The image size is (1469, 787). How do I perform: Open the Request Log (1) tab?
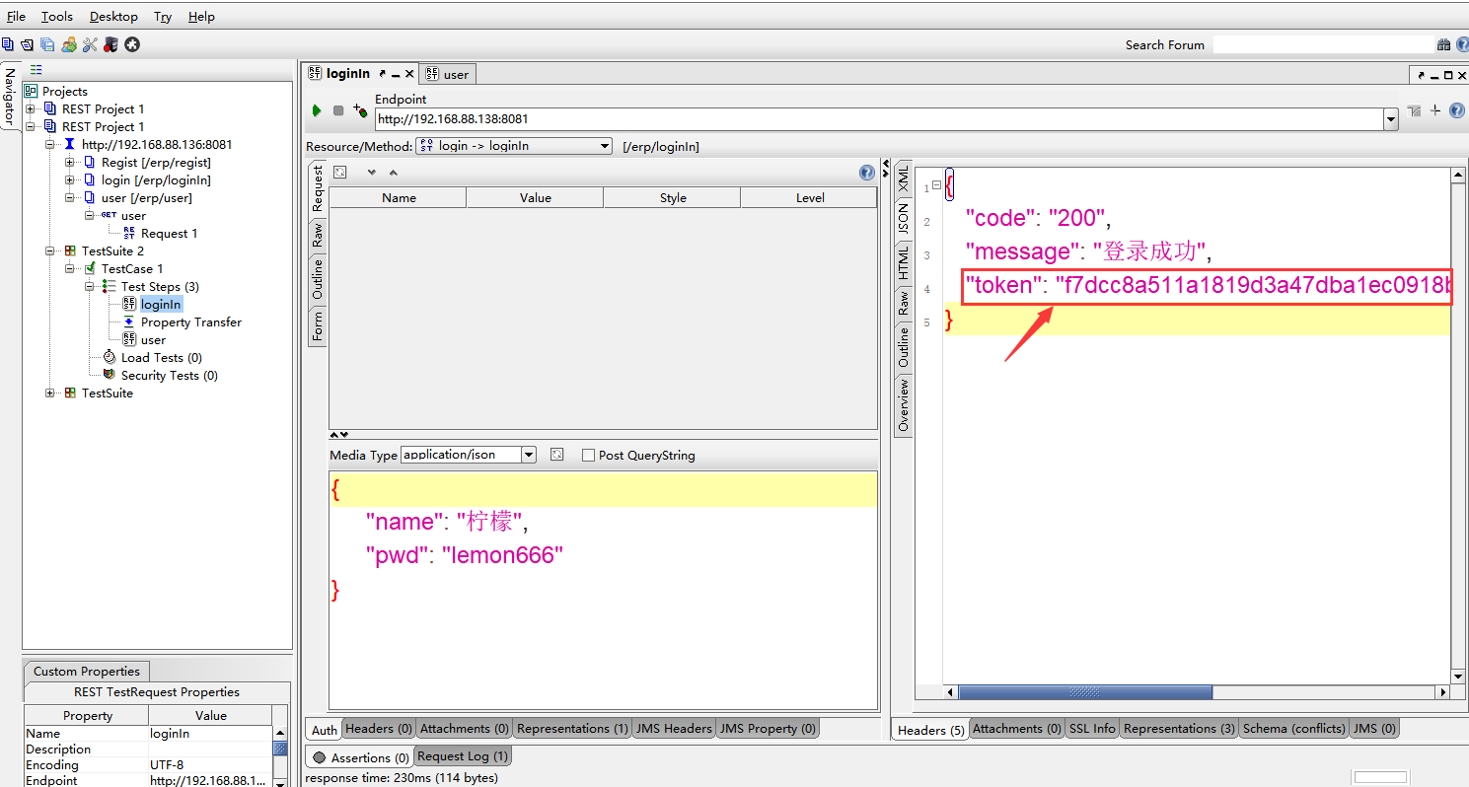point(462,756)
